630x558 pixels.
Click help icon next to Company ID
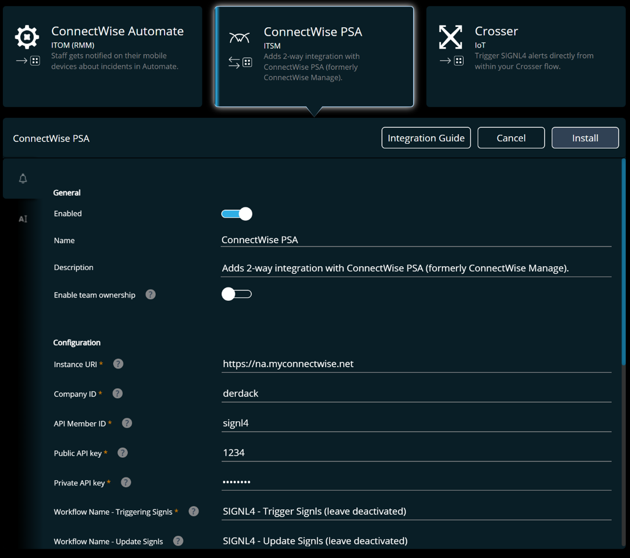click(x=117, y=394)
